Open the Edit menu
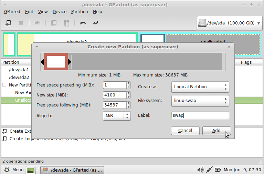Screen dimensions: 264x174 tap(29, 12)
